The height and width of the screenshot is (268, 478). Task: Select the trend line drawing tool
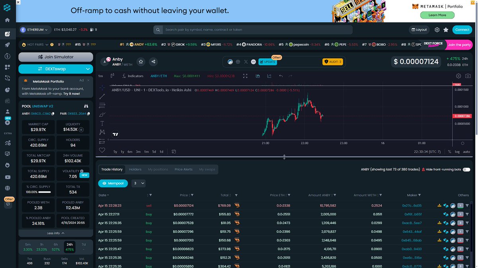click(102, 96)
